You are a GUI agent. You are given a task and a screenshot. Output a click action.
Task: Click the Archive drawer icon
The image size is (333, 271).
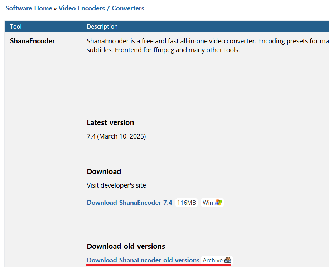(x=228, y=260)
